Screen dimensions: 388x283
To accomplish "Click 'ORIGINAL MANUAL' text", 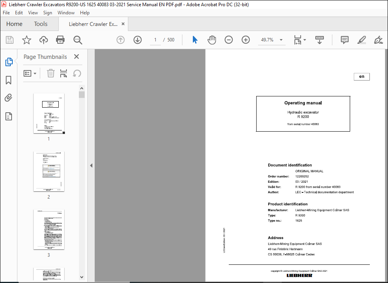I will click(309, 171).
